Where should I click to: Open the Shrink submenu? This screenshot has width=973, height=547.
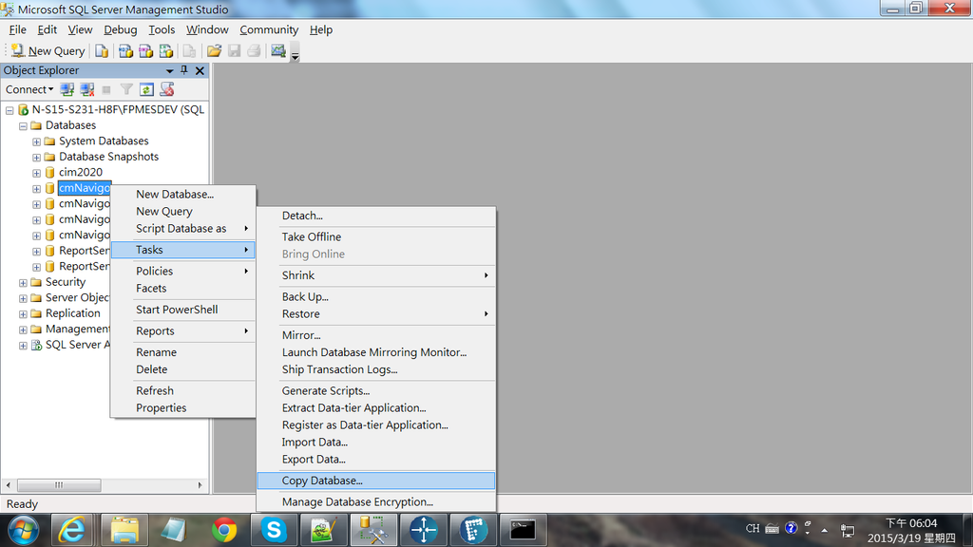click(x=376, y=275)
